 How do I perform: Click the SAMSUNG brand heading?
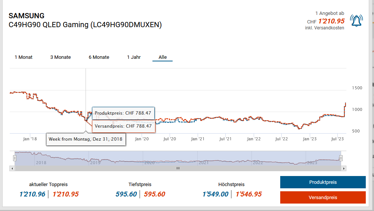[27, 16]
